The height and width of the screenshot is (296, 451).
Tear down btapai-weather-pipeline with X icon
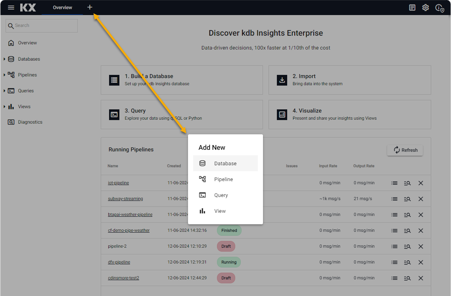pyautogui.click(x=420, y=215)
